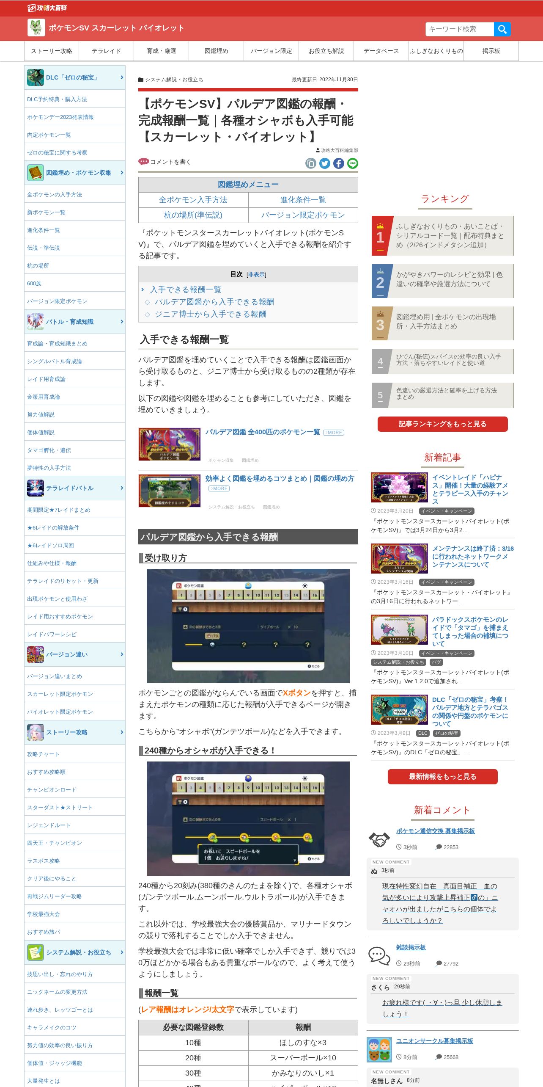The height and width of the screenshot is (1087, 543).
Task: Open the 育成・厳選 nav tab
Action: pos(162,51)
